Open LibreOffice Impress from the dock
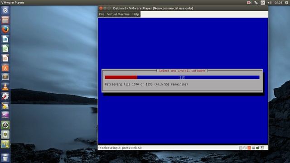This screenshot has width=290, height=163. pos(5,58)
